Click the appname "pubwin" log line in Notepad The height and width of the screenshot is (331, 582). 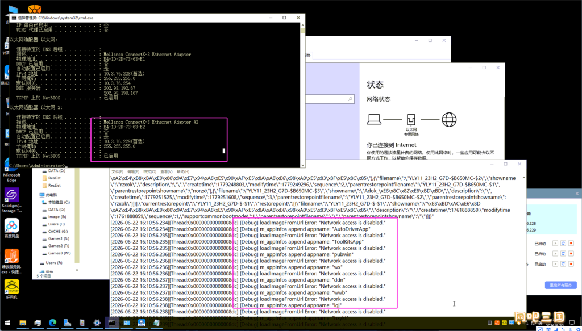coord(232,254)
